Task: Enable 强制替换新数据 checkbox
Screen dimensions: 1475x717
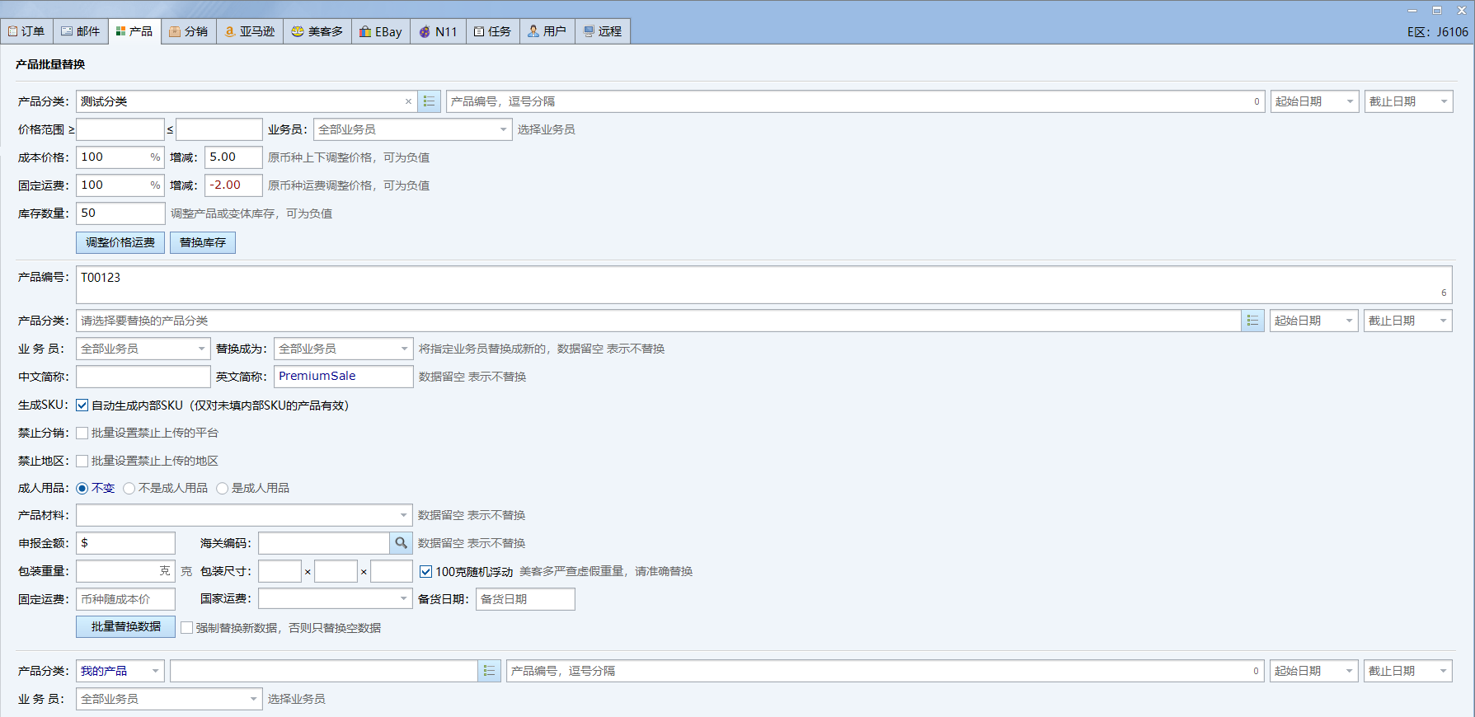Action: pyautogui.click(x=187, y=628)
